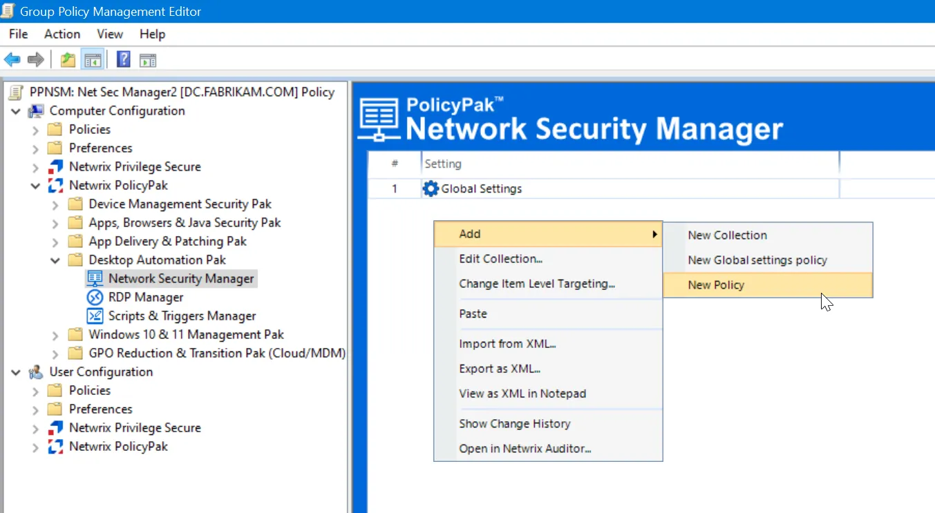Image resolution: width=935 pixels, height=513 pixels.
Task: Click the Network Security Manager tree icon
Action: point(95,279)
